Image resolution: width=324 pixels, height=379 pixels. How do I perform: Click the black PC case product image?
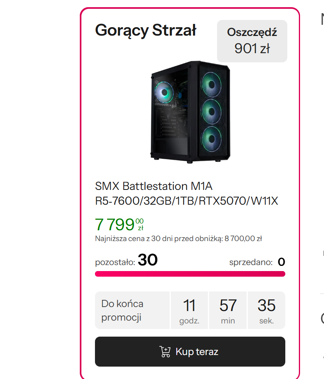(x=190, y=112)
